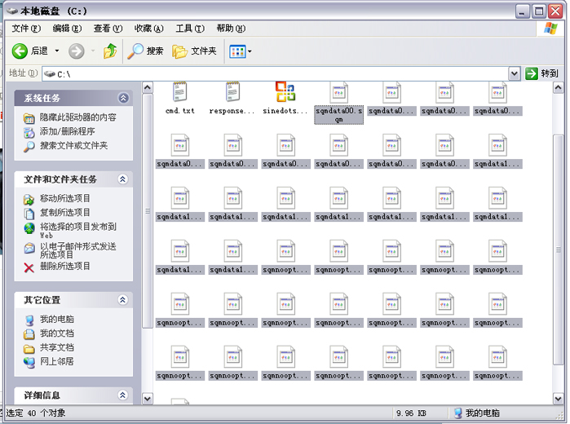The image size is (570, 424).
Task: Open the 查看(V) menu
Action: (x=108, y=29)
